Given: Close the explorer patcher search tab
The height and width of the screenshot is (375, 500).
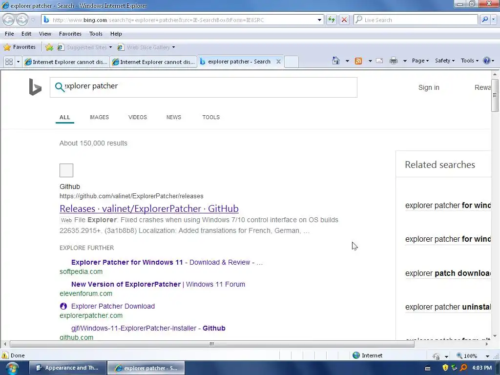Looking at the screenshot, I should [x=278, y=62].
